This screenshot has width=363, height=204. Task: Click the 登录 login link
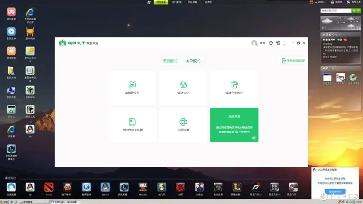click(263, 43)
